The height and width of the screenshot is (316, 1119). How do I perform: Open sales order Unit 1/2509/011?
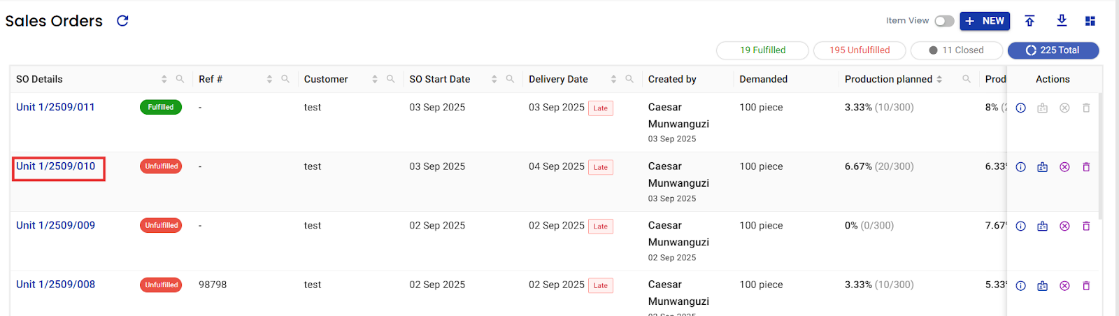(55, 107)
